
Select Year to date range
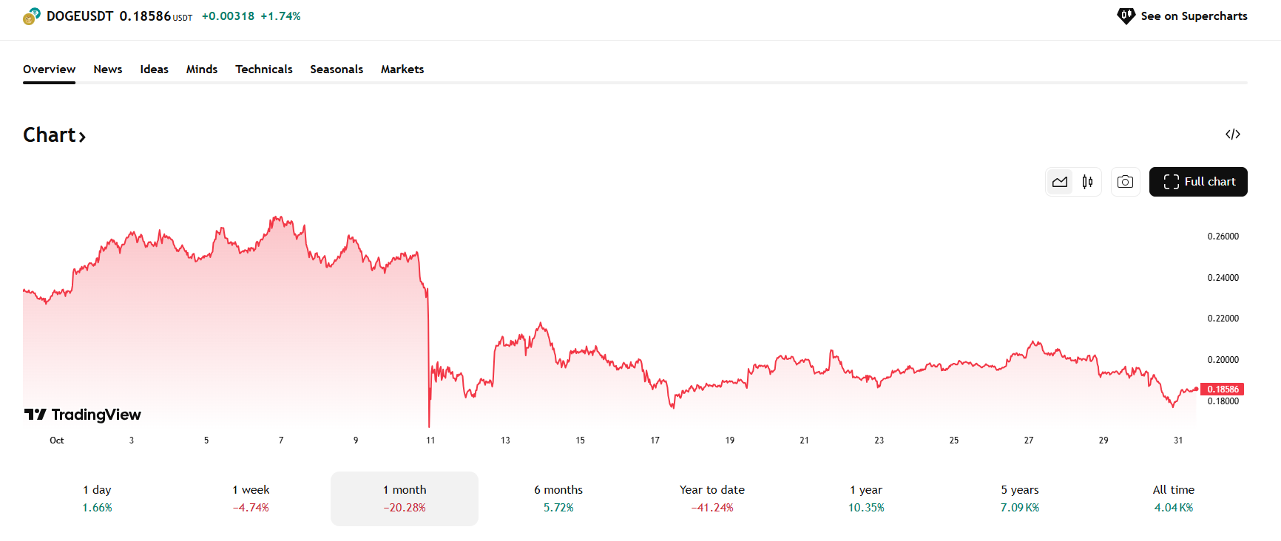(x=712, y=499)
